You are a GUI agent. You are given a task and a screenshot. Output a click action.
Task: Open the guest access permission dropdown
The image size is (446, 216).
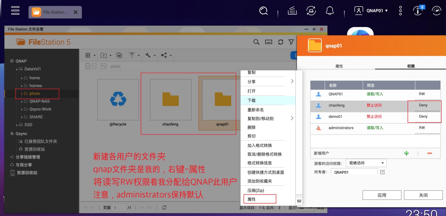click(x=366, y=163)
